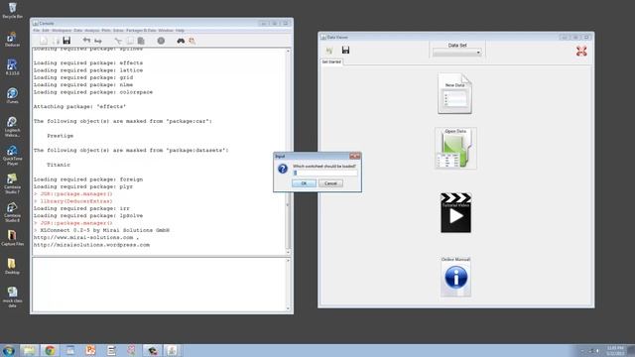Screen dimensions: 635x357
Task: Open the File menu in Console
Action: [36, 31]
